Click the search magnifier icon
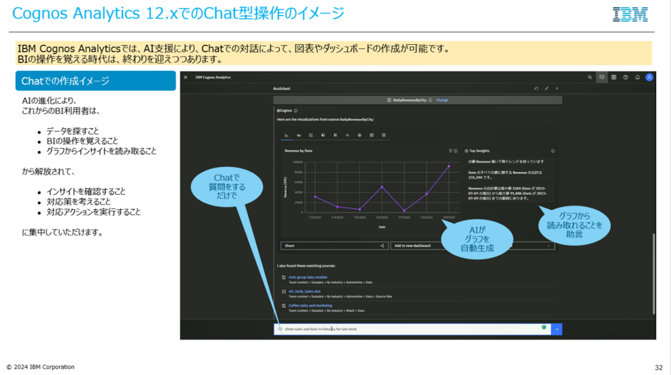 click(590, 77)
